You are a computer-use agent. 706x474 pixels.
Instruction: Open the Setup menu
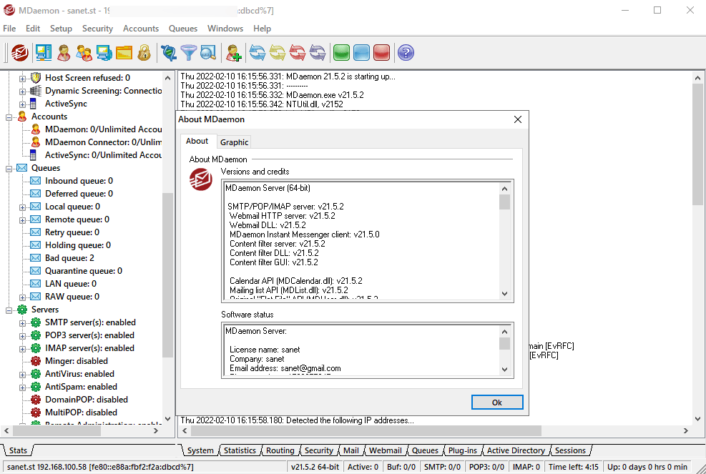(61, 29)
